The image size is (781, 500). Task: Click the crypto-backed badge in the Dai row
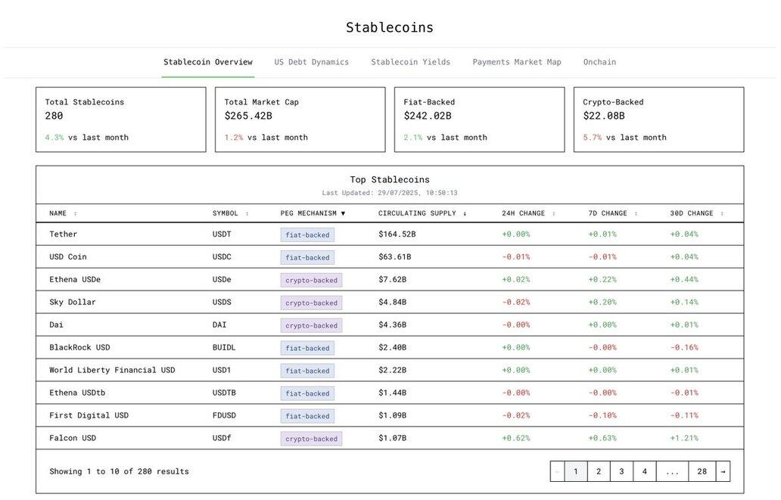pos(311,326)
